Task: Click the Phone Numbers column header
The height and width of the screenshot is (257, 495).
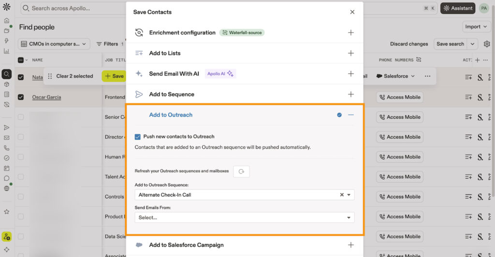Action: (x=396, y=60)
